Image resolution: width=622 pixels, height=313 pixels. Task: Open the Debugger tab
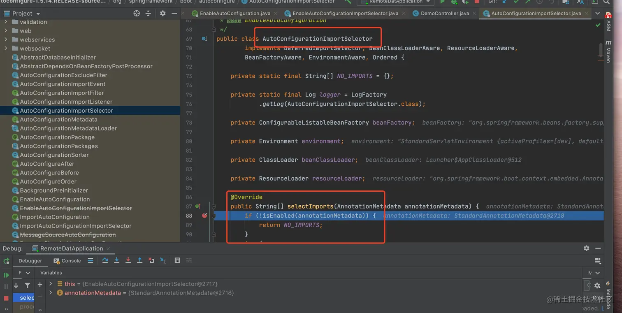coord(30,261)
